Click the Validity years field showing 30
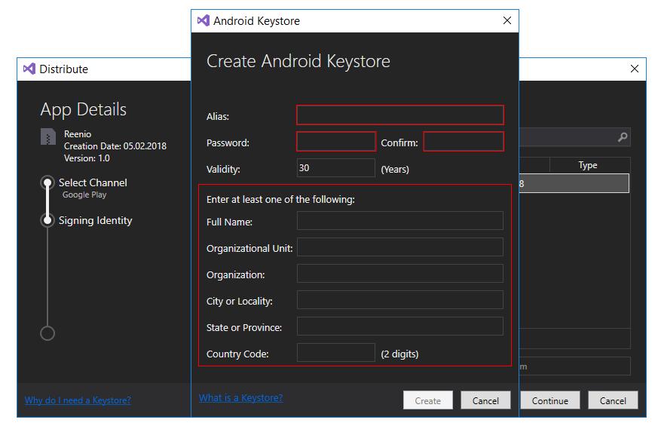 tap(336, 167)
